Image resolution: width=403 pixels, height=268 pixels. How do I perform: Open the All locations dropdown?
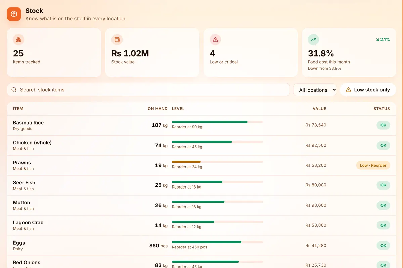coord(315,90)
